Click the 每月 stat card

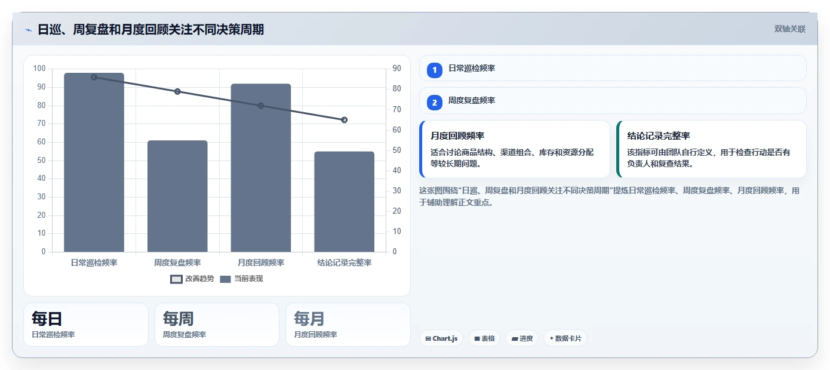348,325
